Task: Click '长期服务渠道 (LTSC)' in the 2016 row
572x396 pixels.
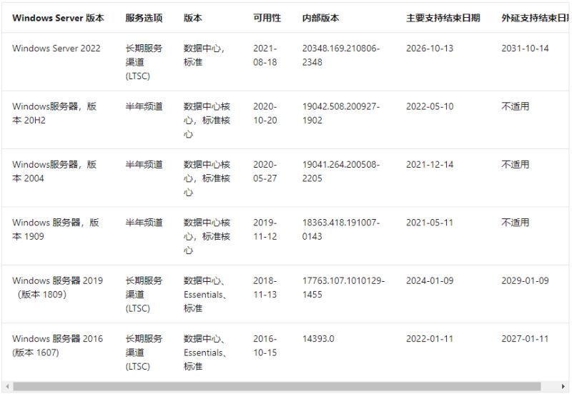Action: point(144,352)
